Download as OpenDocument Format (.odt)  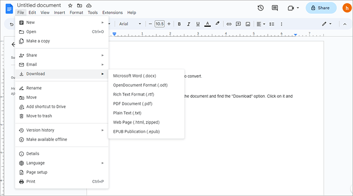pyautogui.click(x=146, y=85)
